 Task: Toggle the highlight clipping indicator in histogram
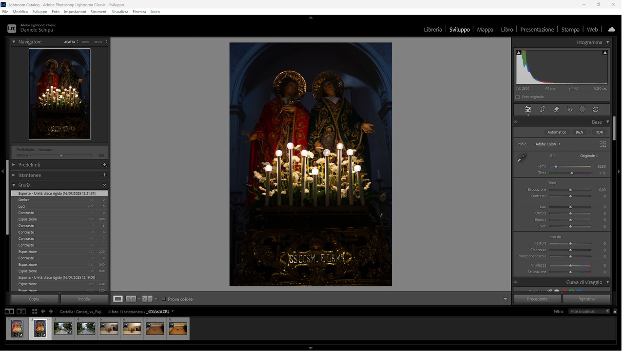pyautogui.click(x=605, y=53)
